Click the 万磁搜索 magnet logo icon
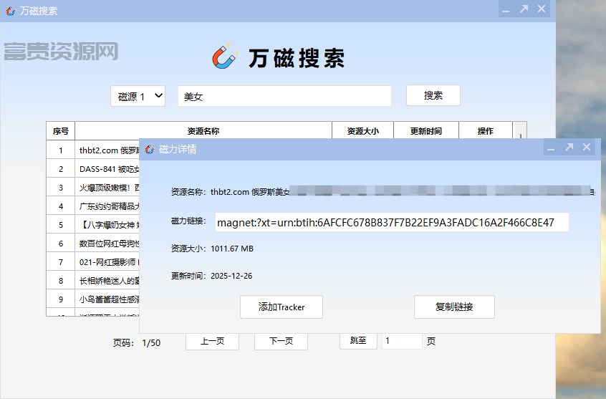Viewport: 606px width, 399px height. (225, 57)
